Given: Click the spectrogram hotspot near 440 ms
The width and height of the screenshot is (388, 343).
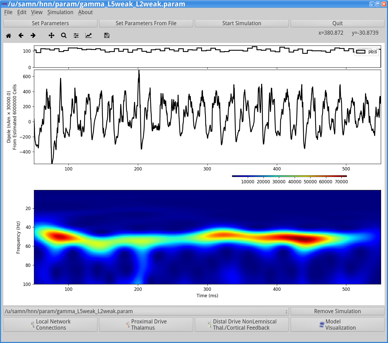Looking at the screenshot, I should pyautogui.click(x=306, y=239).
